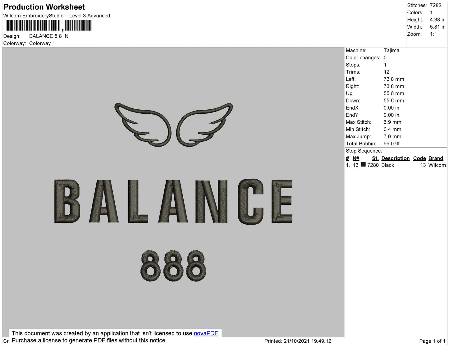Click the design name 'BALANCE 5,8 IN'

click(x=49, y=36)
